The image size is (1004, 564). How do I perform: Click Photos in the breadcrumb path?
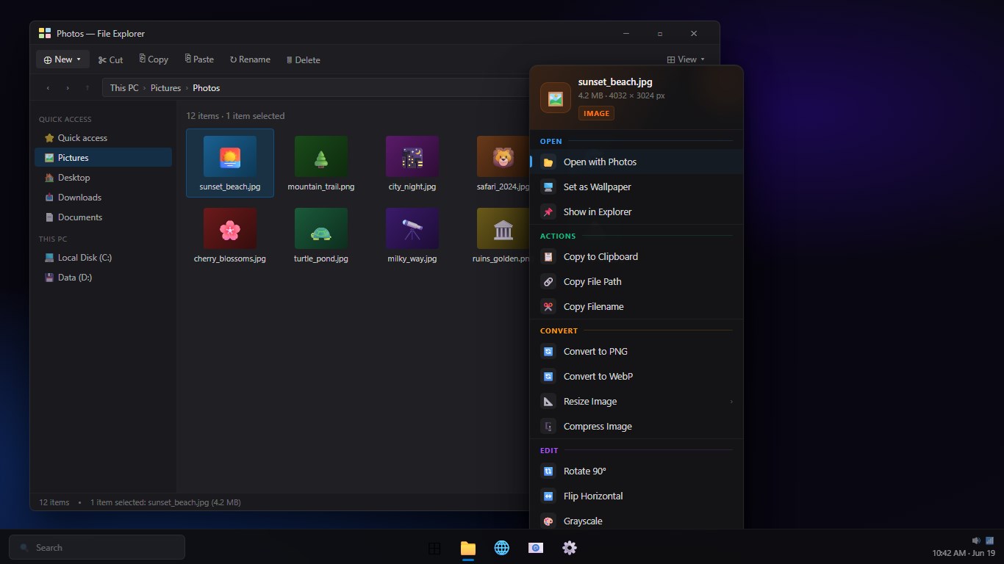[x=206, y=88]
